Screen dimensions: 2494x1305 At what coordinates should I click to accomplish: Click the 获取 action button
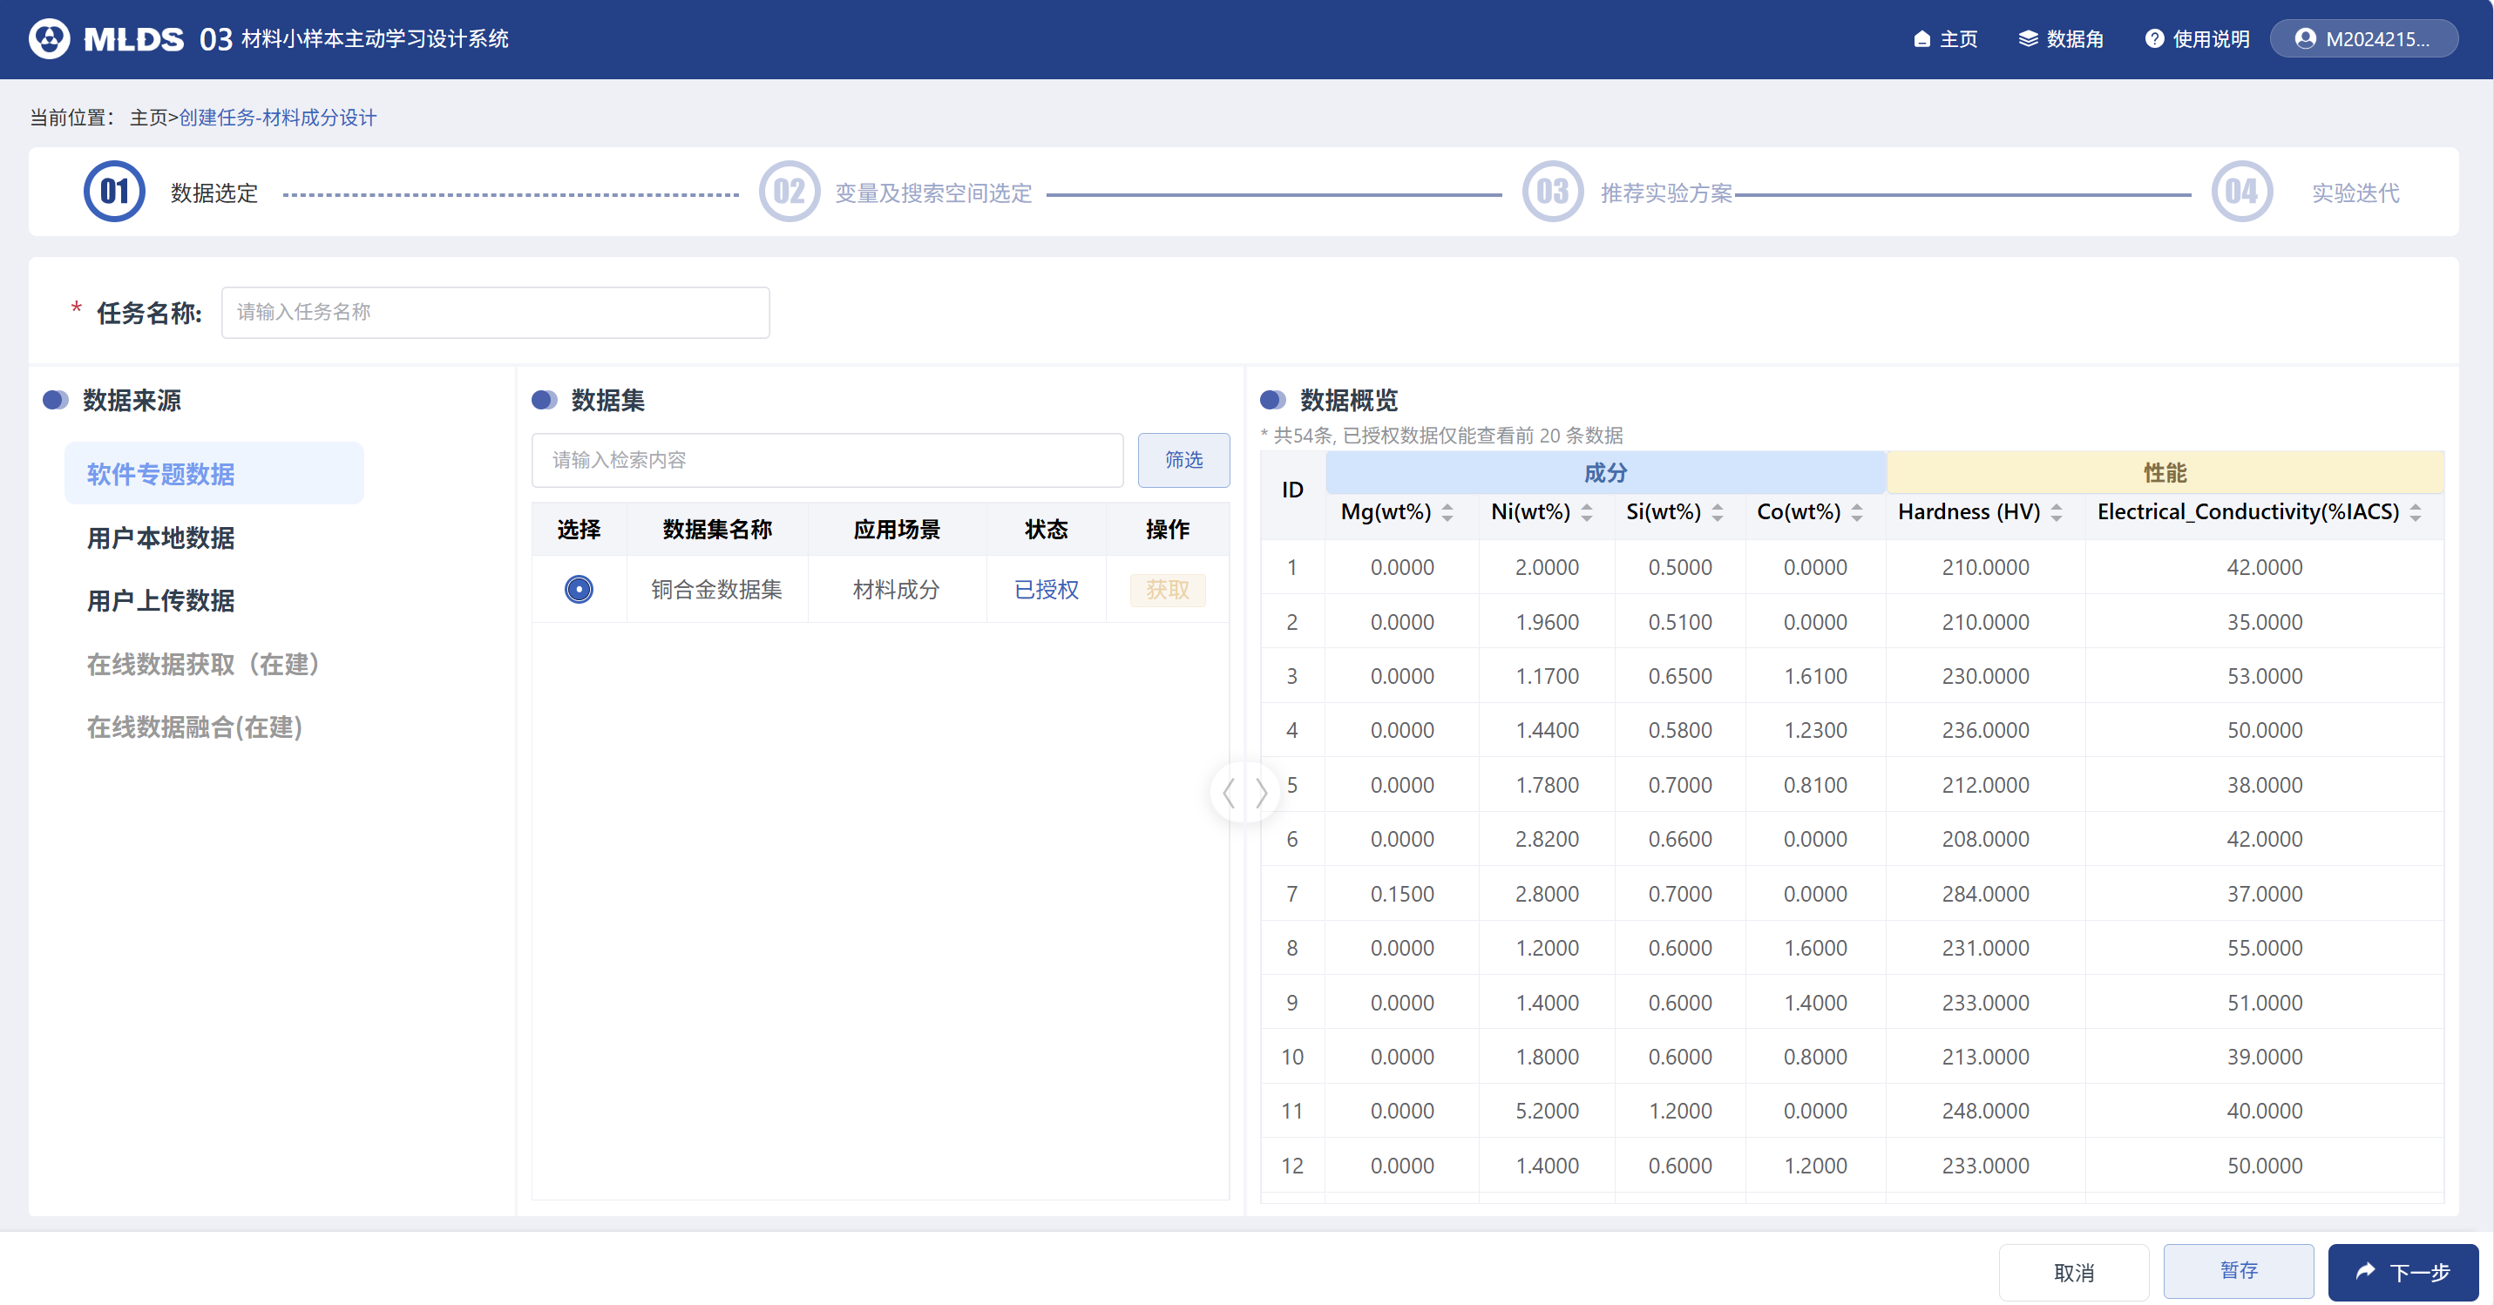tap(1167, 590)
